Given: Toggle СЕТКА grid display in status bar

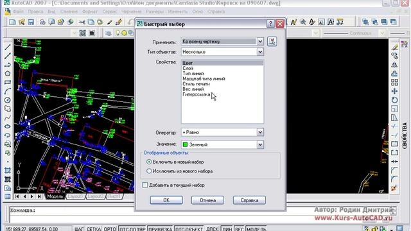Looking at the screenshot, I should point(94,229).
